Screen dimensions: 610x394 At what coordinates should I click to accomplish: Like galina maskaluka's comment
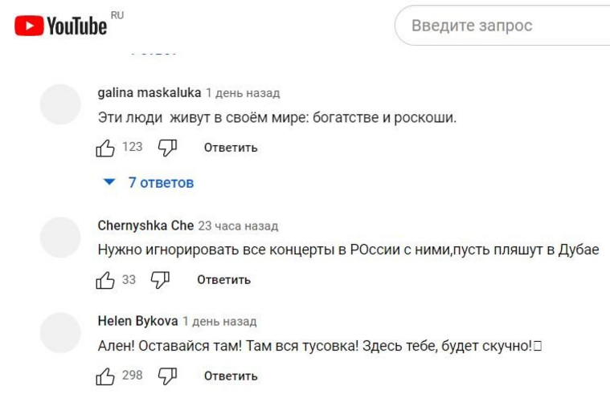(105, 148)
